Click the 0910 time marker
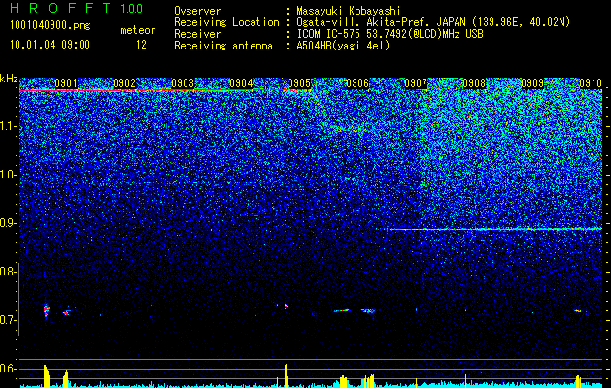Image resolution: width=611 pixels, height=388 pixels. tap(591, 83)
